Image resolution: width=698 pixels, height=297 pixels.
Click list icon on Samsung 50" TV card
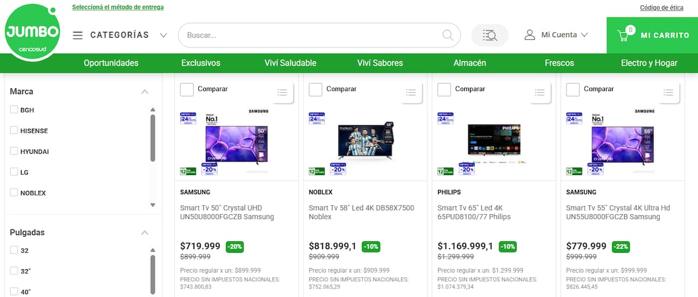283,92
